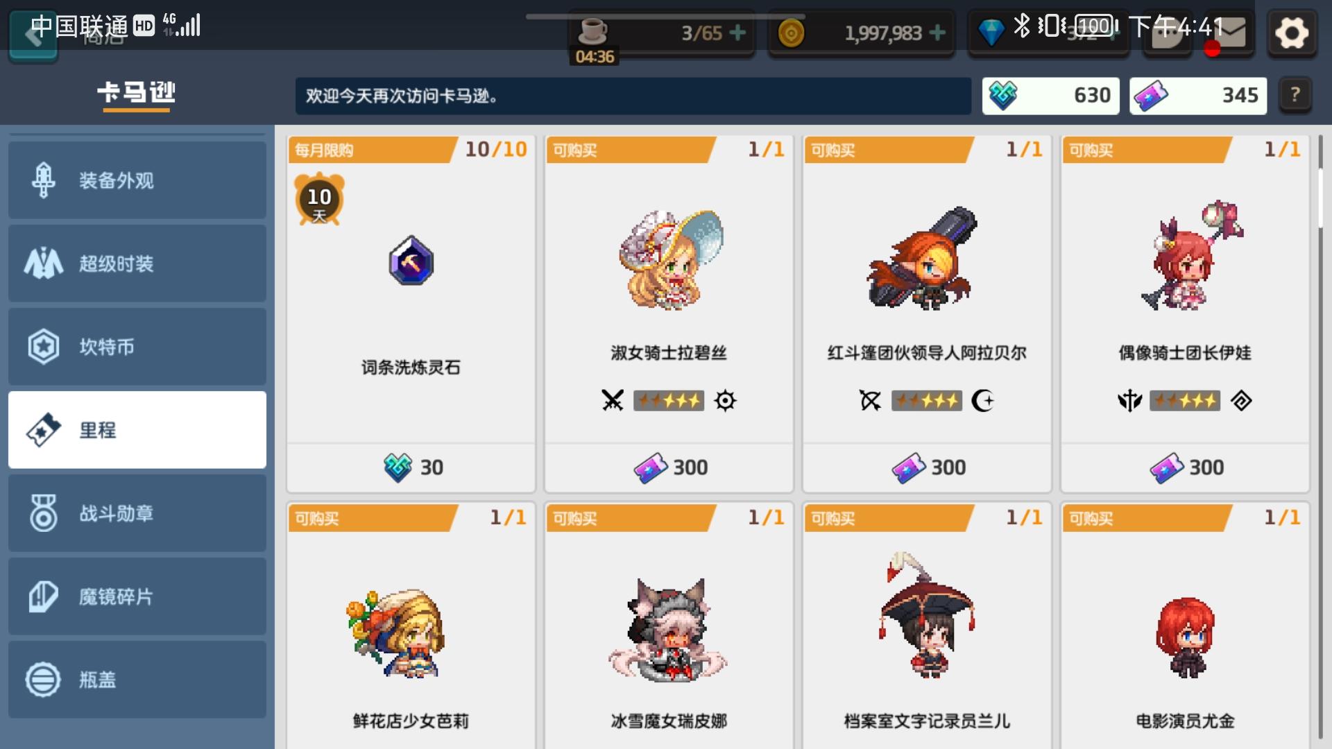The image size is (1332, 749).
Task: Buy 词条洗炼灵石 for 30 gems
Action: (x=411, y=467)
